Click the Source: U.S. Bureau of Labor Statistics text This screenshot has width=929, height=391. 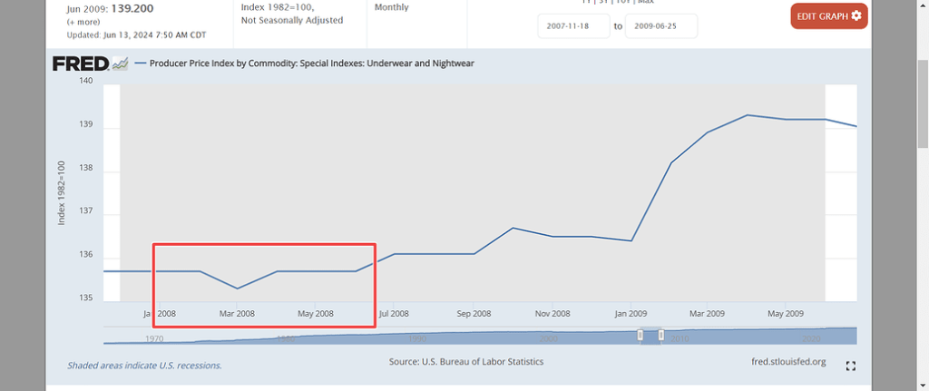click(466, 362)
